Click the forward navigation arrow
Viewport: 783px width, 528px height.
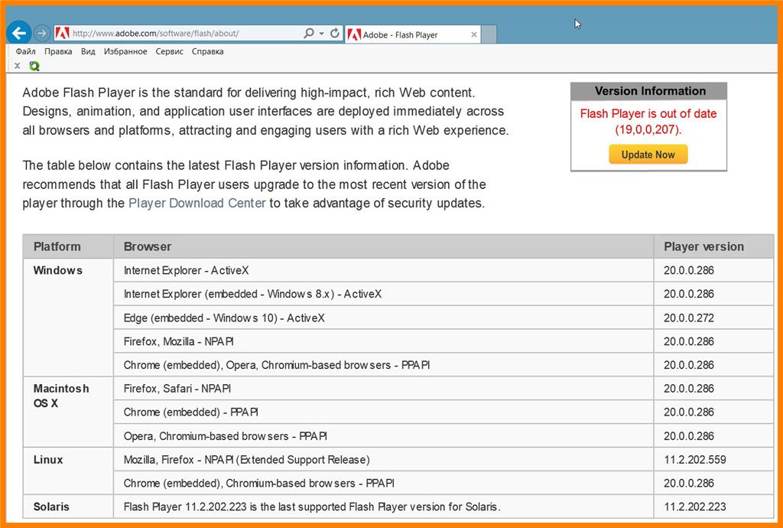(x=42, y=34)
